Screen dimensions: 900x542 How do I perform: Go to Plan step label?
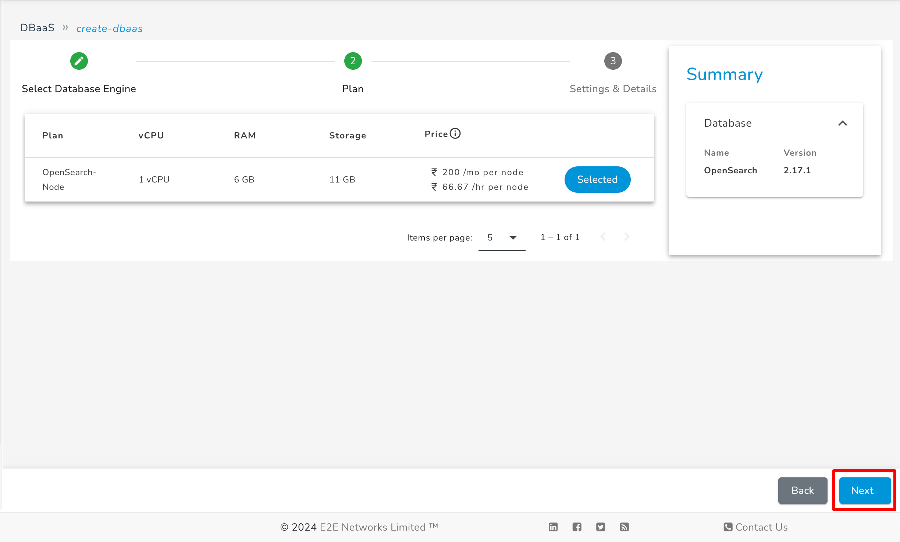click(353, 89)
